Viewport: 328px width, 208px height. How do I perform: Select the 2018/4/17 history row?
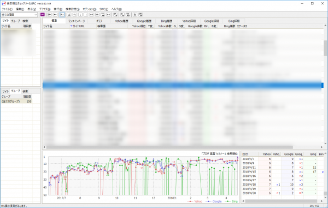(283, 180)
